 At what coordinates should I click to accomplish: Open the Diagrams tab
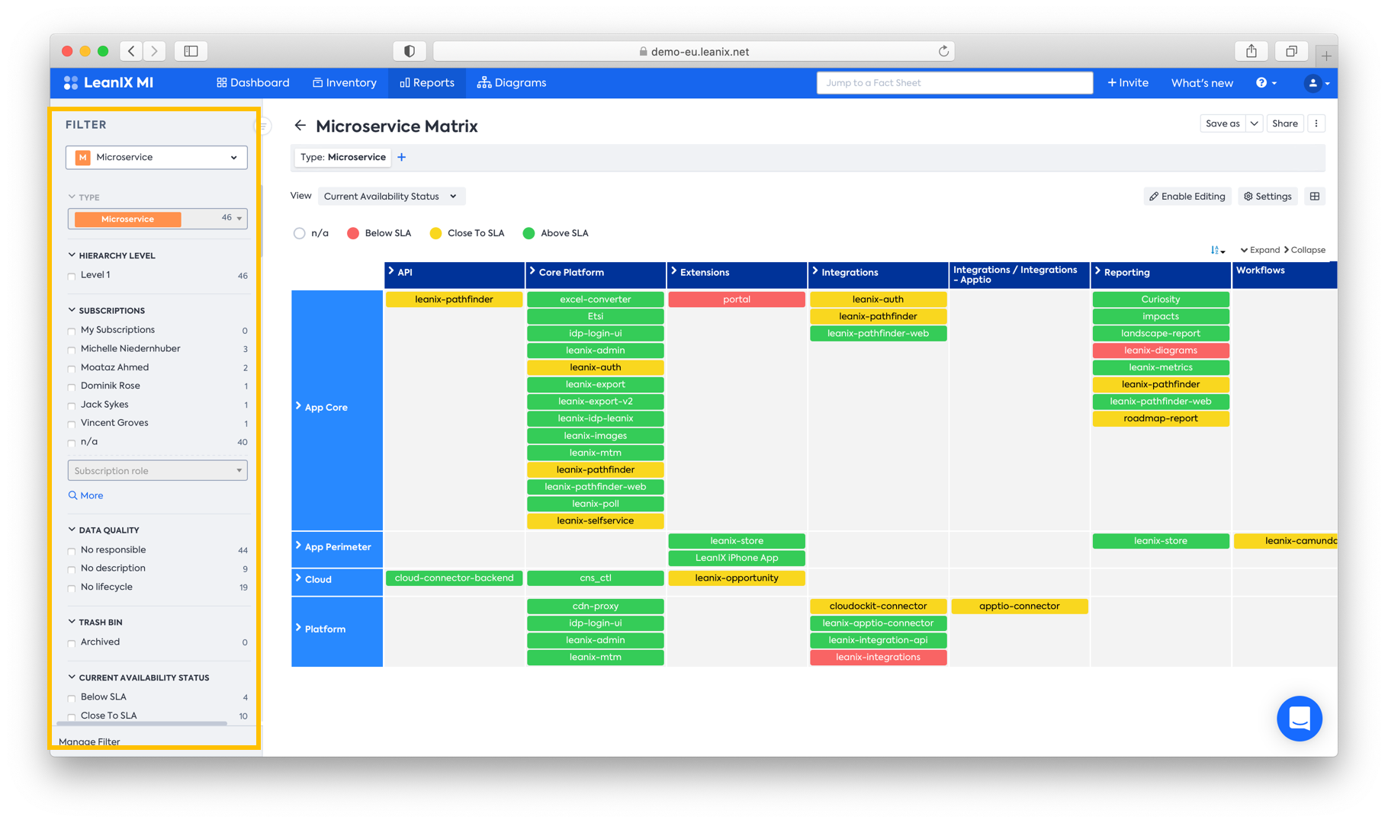click(x=512, y=82)
